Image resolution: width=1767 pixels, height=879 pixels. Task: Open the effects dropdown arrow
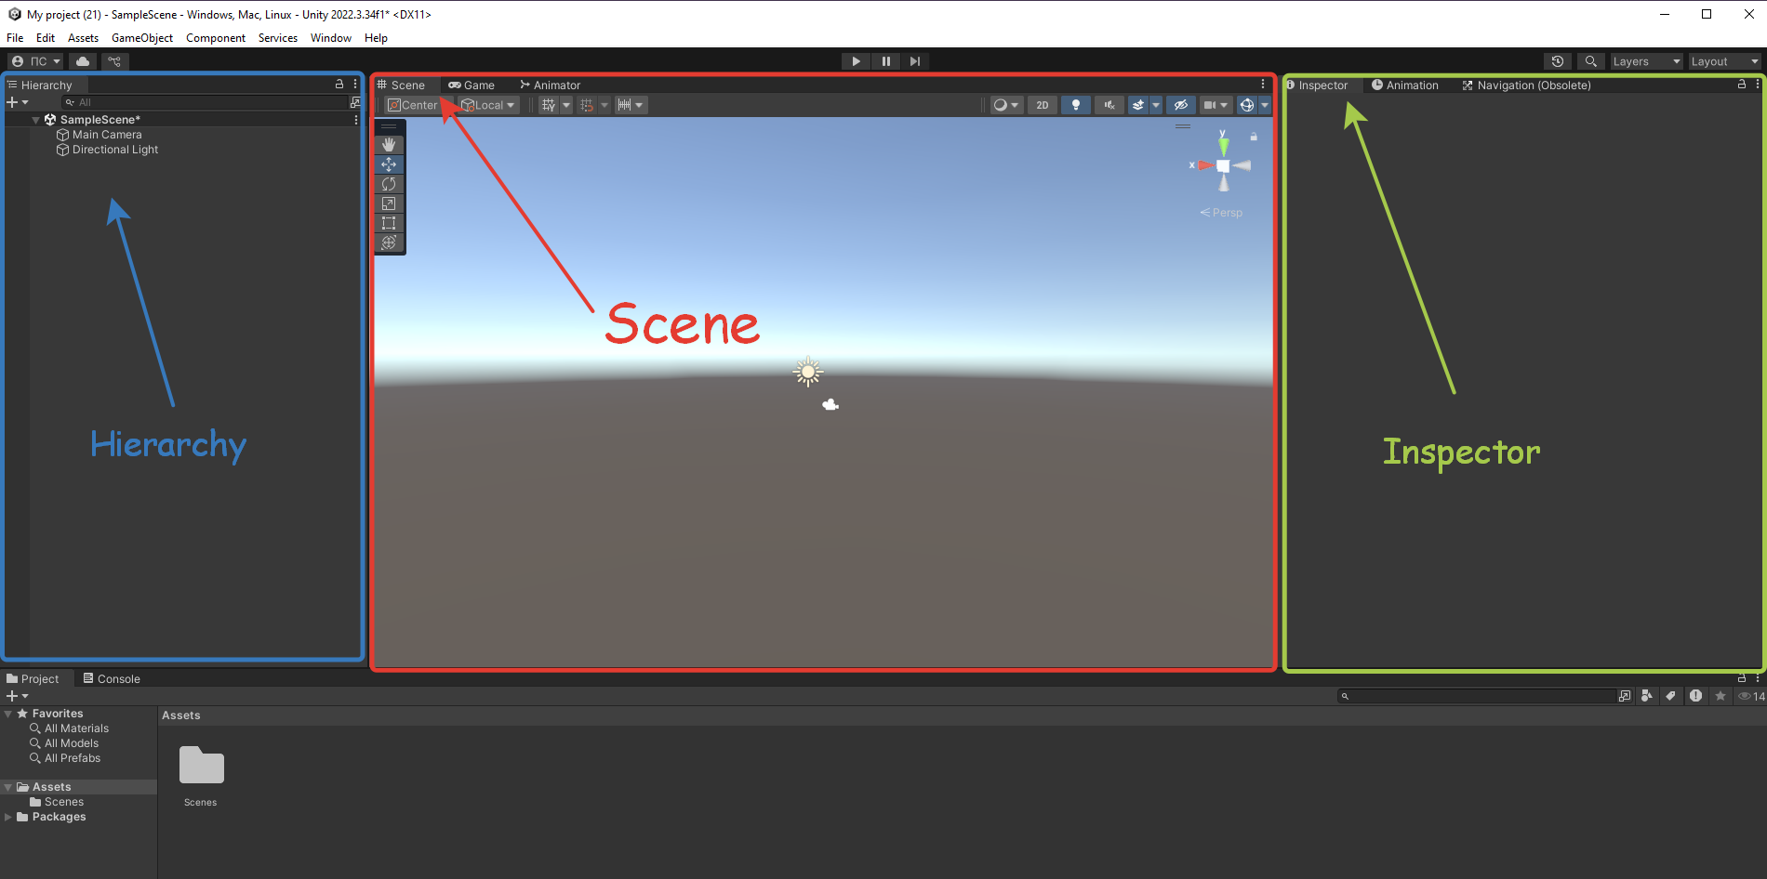click(1156, 105)
